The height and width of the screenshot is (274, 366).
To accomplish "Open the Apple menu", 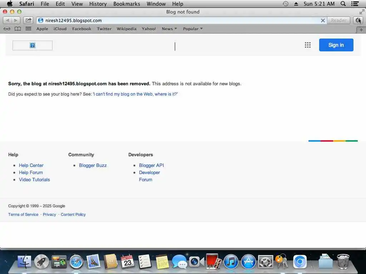I will (x=10, y=4).
